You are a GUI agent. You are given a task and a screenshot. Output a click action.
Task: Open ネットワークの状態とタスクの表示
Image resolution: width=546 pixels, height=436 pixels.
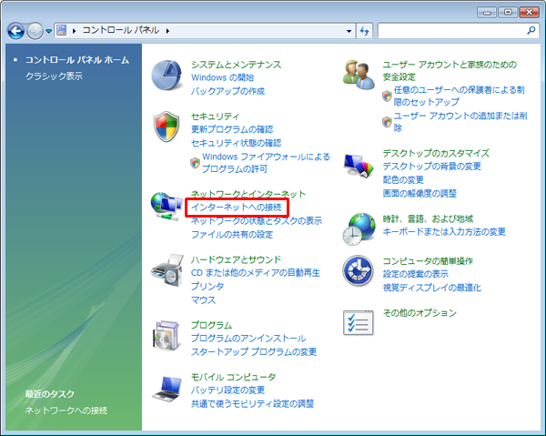pyautogui.click(x=257, y=221)
